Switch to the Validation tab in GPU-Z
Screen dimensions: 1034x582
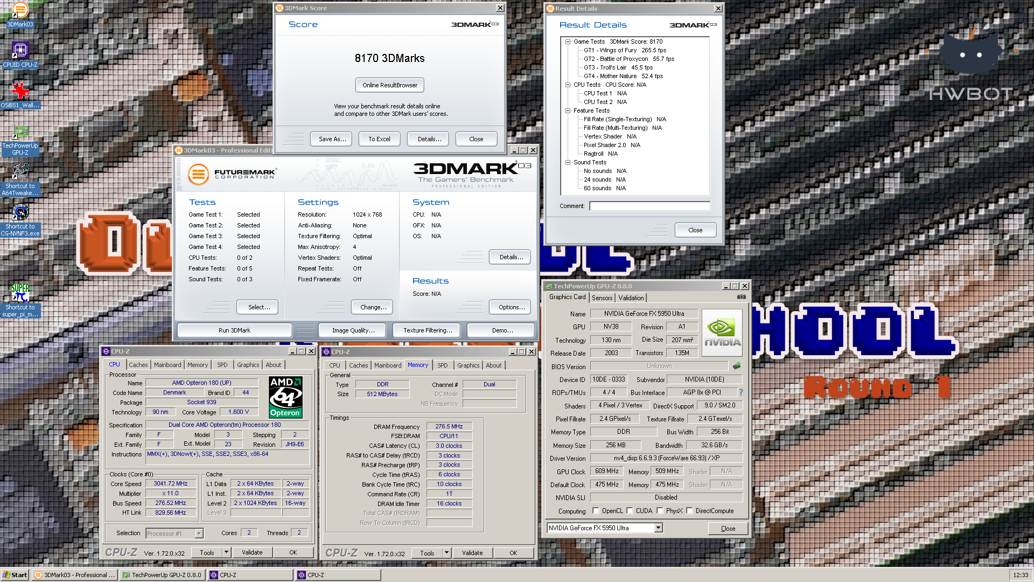[x=631, y=298]
